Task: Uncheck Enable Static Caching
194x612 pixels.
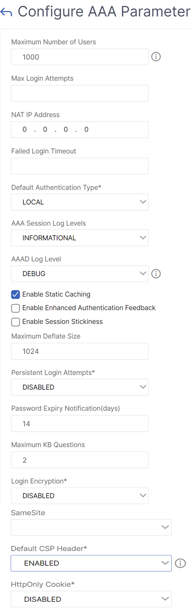Action: [16, 294]
